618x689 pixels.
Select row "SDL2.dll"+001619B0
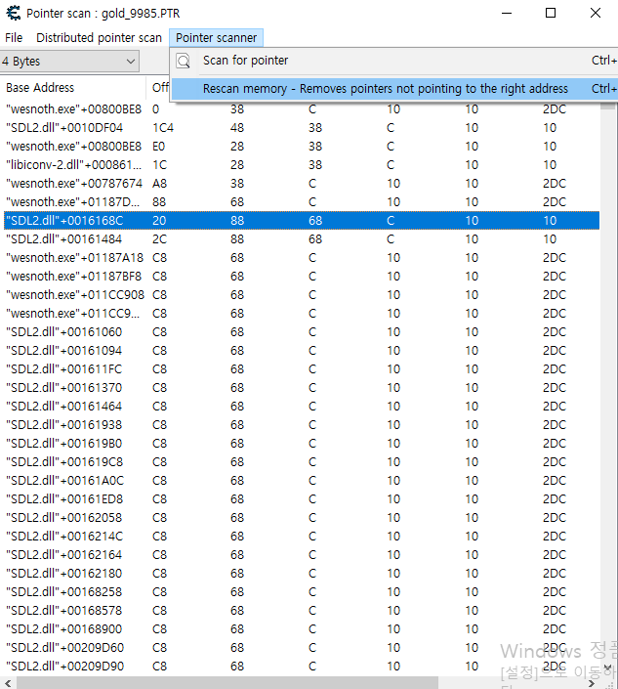point(302,444)
